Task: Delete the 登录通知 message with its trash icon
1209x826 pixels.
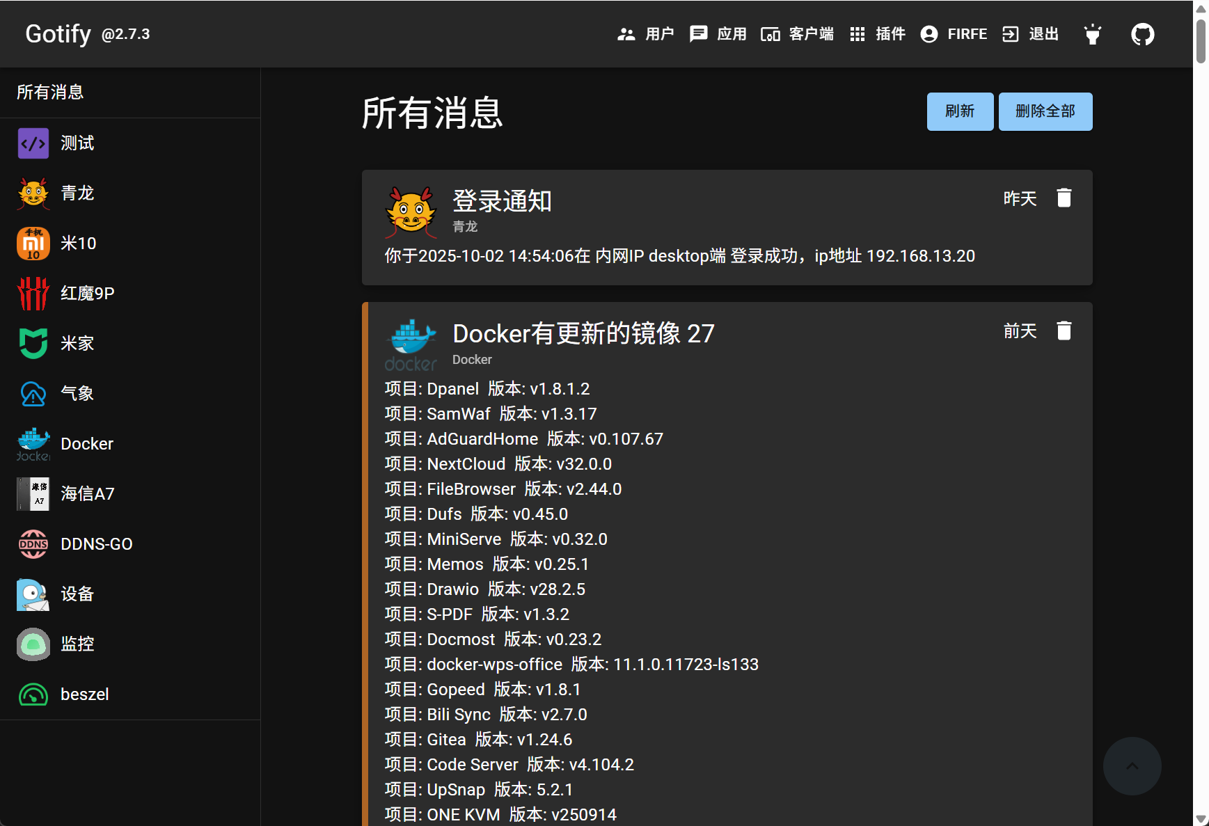Action: [x=1064, y=198]
